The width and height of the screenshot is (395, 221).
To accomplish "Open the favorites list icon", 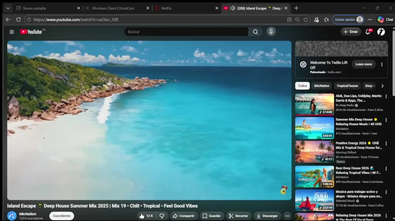I will pyautogui.click(x=326, y=20).
